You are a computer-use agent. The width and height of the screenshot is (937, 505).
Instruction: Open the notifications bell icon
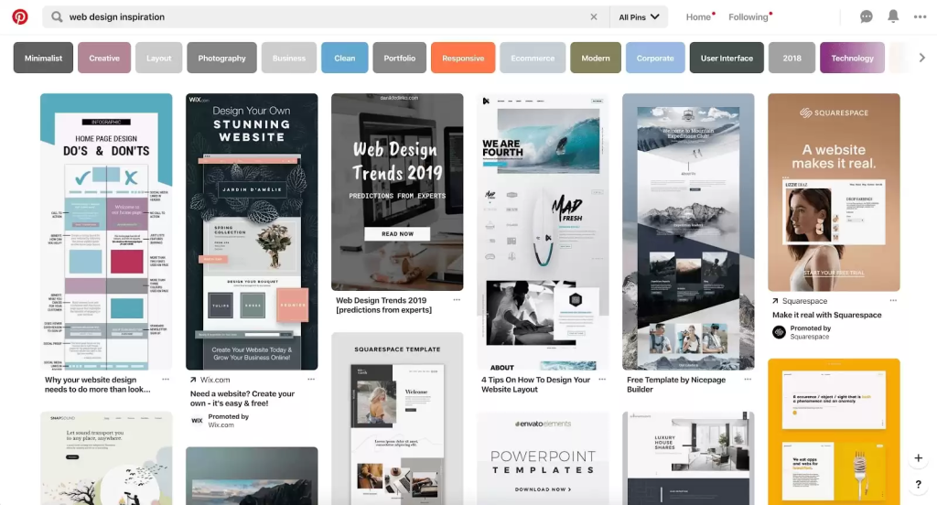tap(893, 16)
